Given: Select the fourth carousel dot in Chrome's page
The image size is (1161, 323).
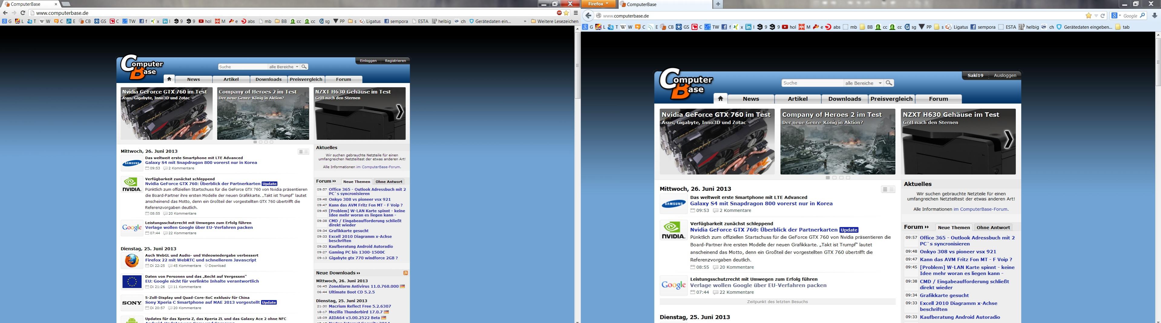Looking at the screenshot, I should (271, 142).
